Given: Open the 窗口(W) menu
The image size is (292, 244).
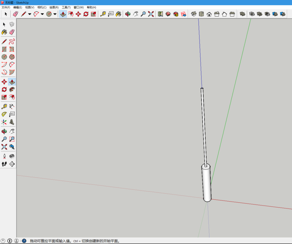Looking at the screenshot, I should (78, 7).
